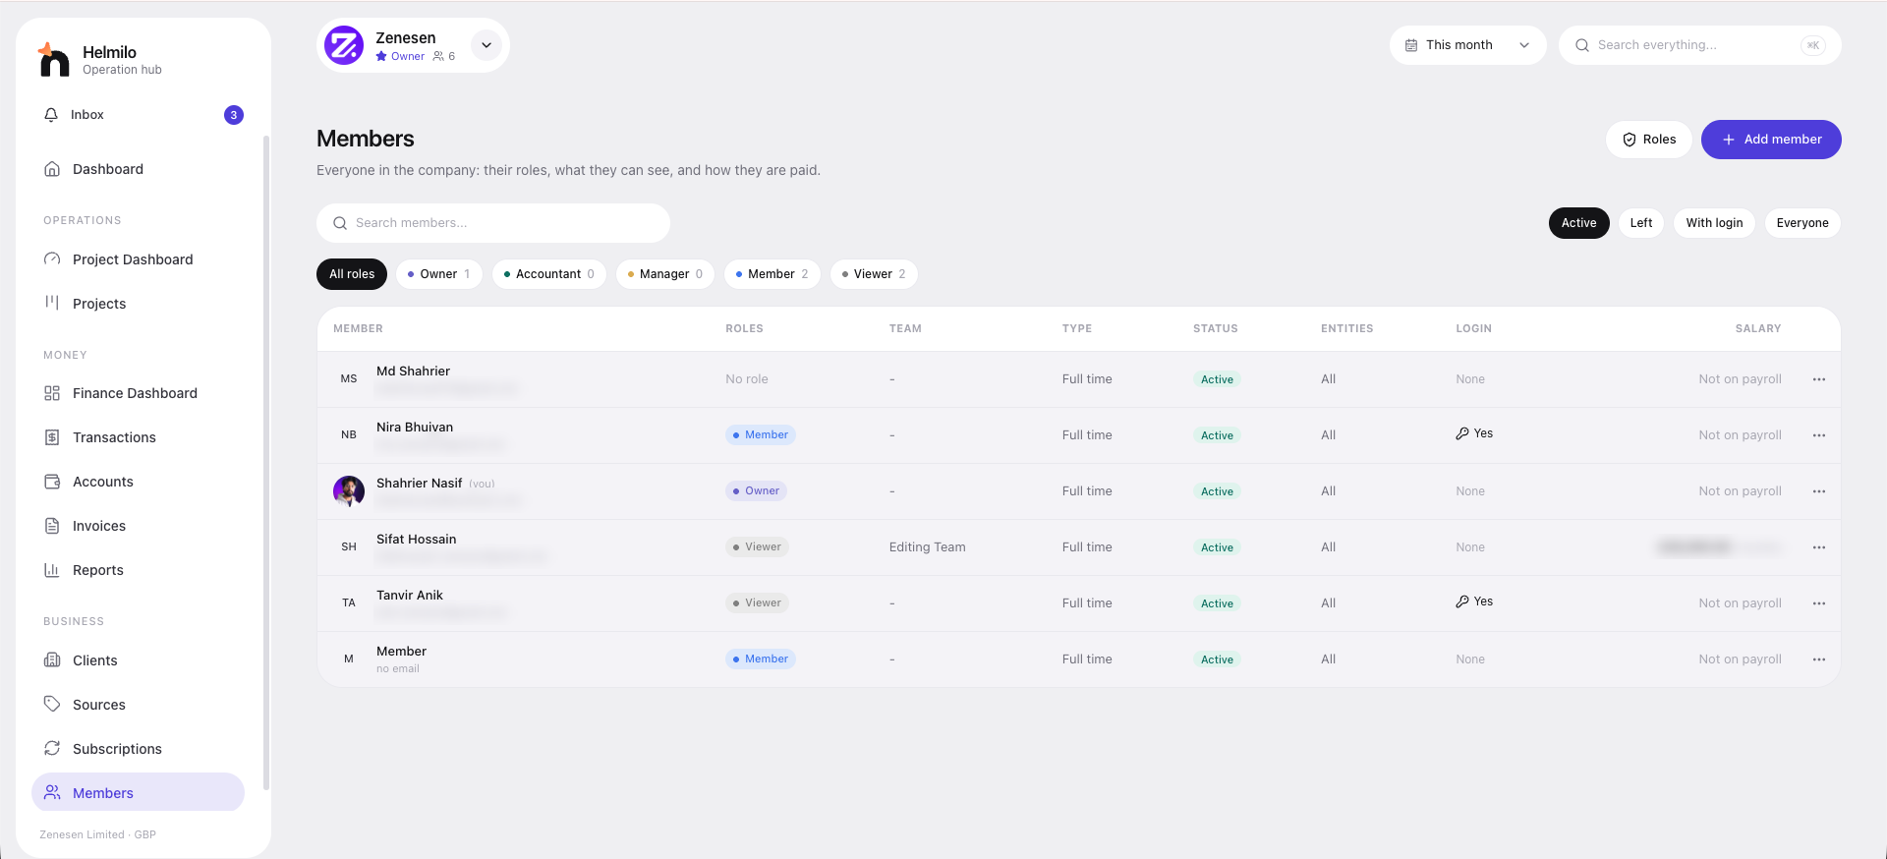Focus the Search members field
This screenshot has width=1887, height=859.
click(x=493, y=223)
